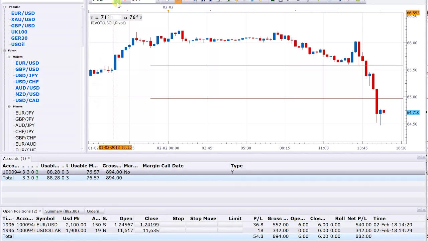
Task: Open the UK100 symbol
Action: click(x=19, y=32)
